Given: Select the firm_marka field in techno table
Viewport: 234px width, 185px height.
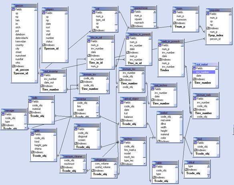Looking at the screenshot, I should point(130,150).
